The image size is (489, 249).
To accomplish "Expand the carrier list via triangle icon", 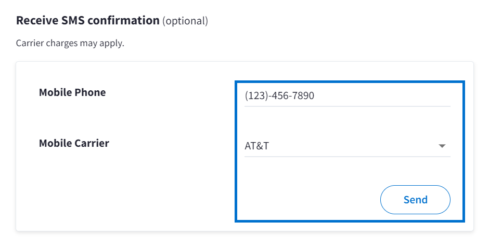I will pos(442,146).
